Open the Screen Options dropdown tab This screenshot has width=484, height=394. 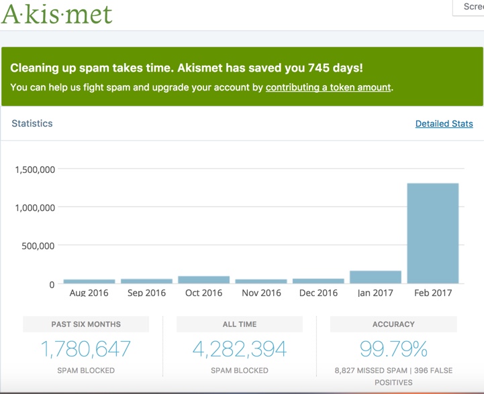pyautogui.click(x=472, y=7)
